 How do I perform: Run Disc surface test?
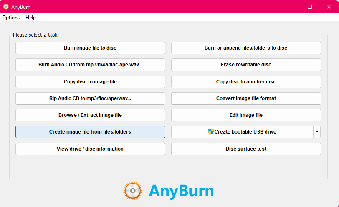click(x=246, y=149)
